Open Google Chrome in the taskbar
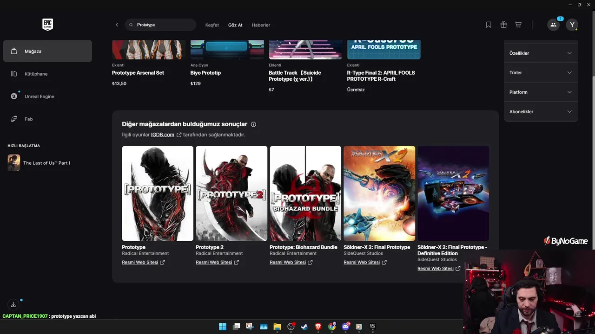Image resolution: width=595 pixels, height=334 pixels. (332, 327)
